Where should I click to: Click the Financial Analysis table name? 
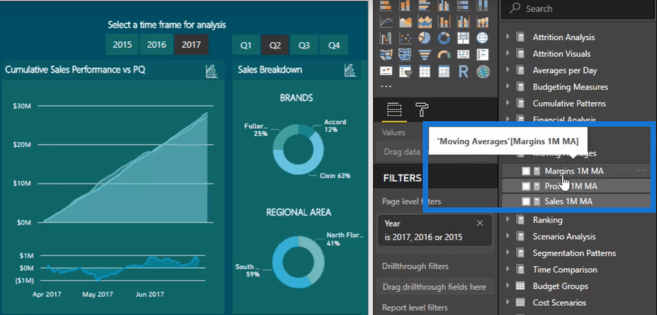pos(564,119)
